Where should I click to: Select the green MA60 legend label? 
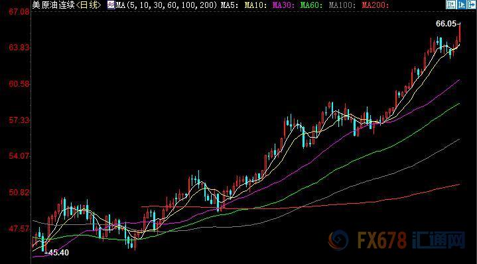(312, 5)
